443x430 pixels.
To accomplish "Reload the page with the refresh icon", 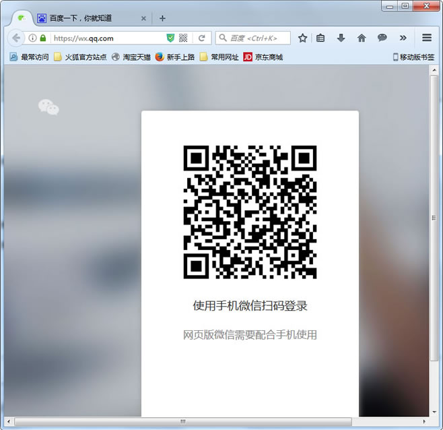I will (x=201, y=38).
